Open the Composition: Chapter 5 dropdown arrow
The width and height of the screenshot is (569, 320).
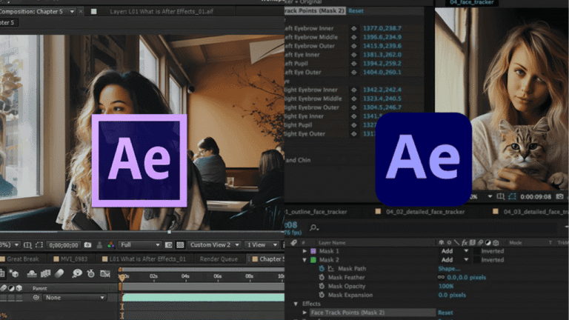72,12
